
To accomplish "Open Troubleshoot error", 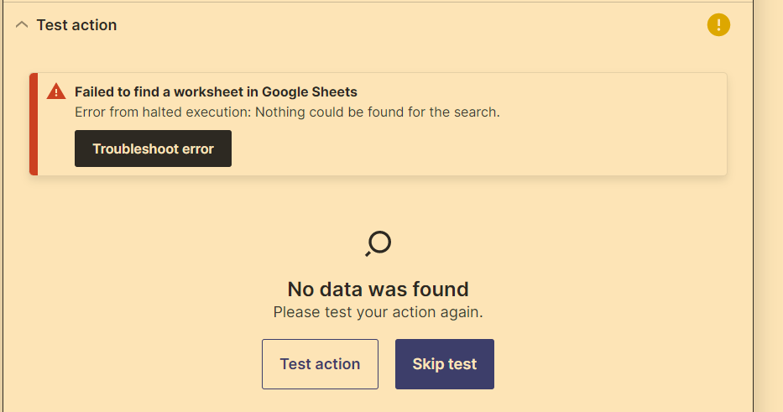I will point(153,149).
